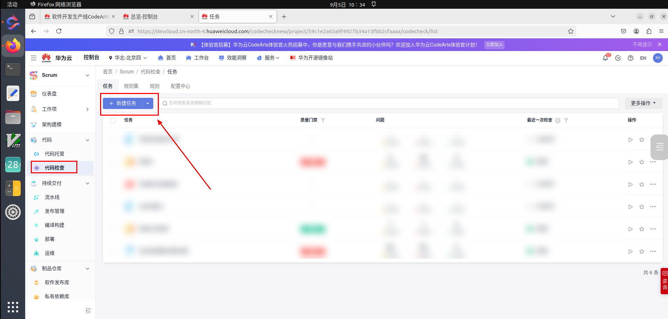Collapse the 代码 sidebar group
Screen dimensions: 668x319
pos(87,140)
